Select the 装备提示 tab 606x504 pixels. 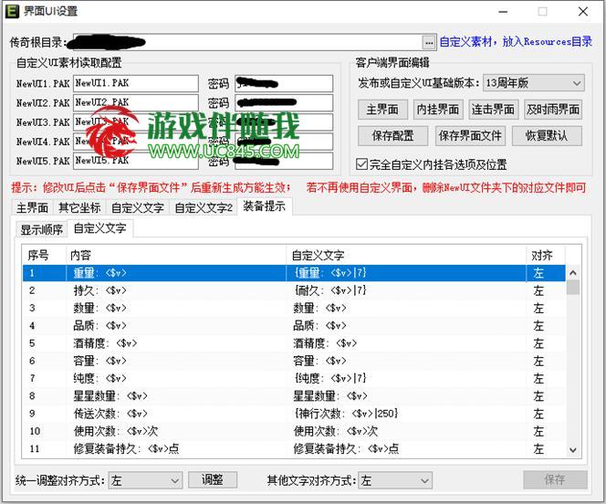(x=265, y=206)
